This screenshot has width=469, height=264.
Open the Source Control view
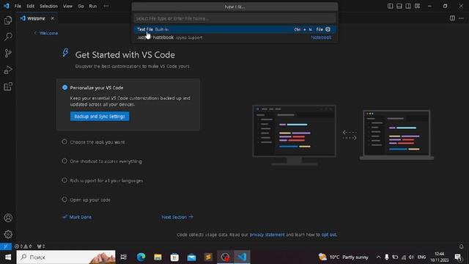click(x=8, y=54)
